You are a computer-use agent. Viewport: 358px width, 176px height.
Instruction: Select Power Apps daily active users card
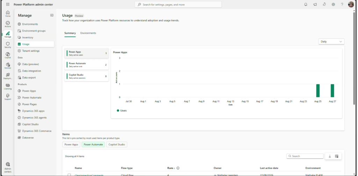pyautogui.click(x=87, y=53)
